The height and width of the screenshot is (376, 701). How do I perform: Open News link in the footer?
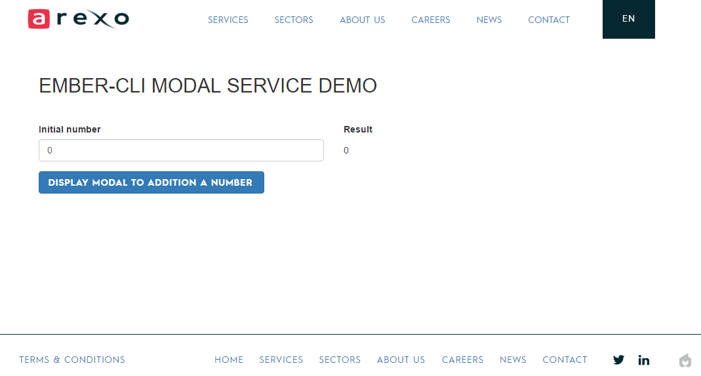[x=513, y=360]
